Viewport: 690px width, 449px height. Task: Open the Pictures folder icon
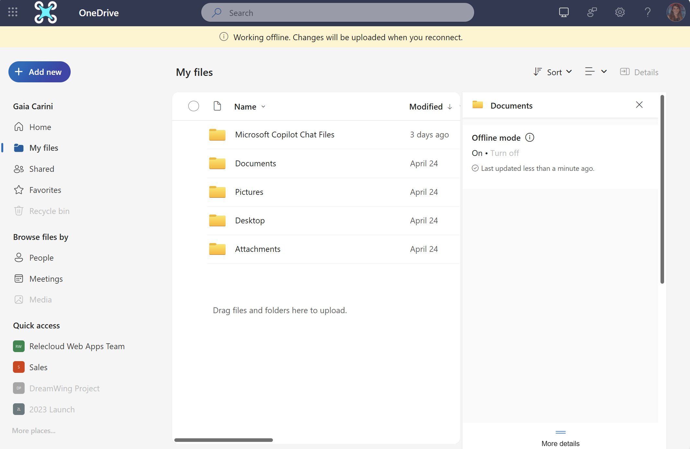click(217, 192)
